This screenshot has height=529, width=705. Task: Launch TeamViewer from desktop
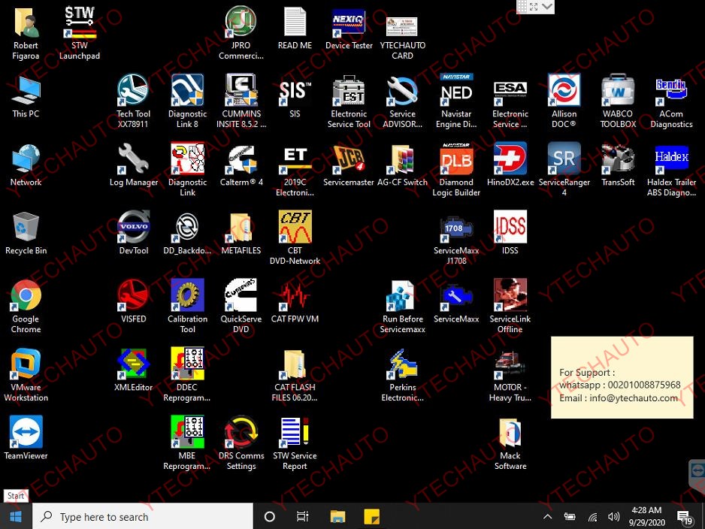pyautogui.click(x=26, y=438)
